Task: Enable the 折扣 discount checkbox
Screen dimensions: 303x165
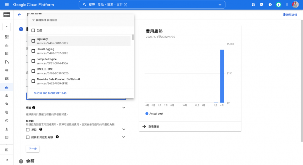Action: click(28, 130)
